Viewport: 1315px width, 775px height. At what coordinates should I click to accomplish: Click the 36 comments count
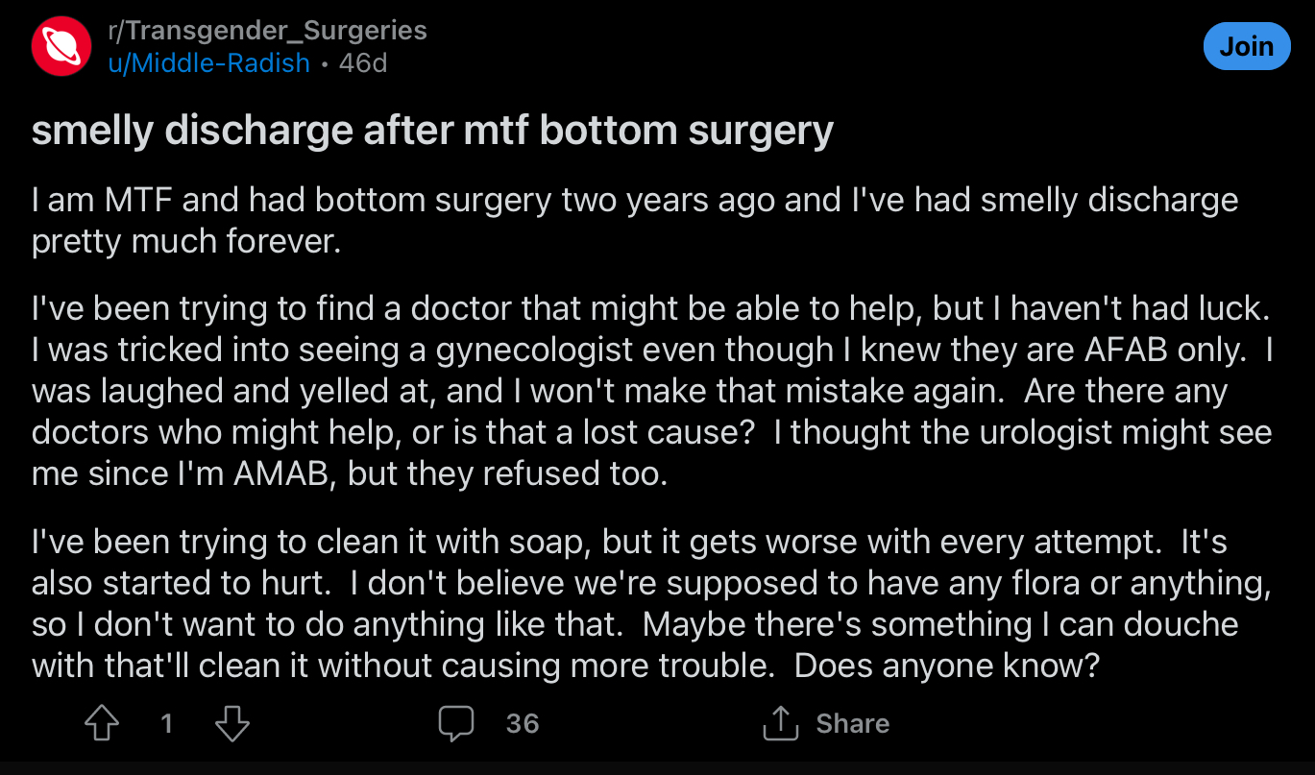coord(523,723)
